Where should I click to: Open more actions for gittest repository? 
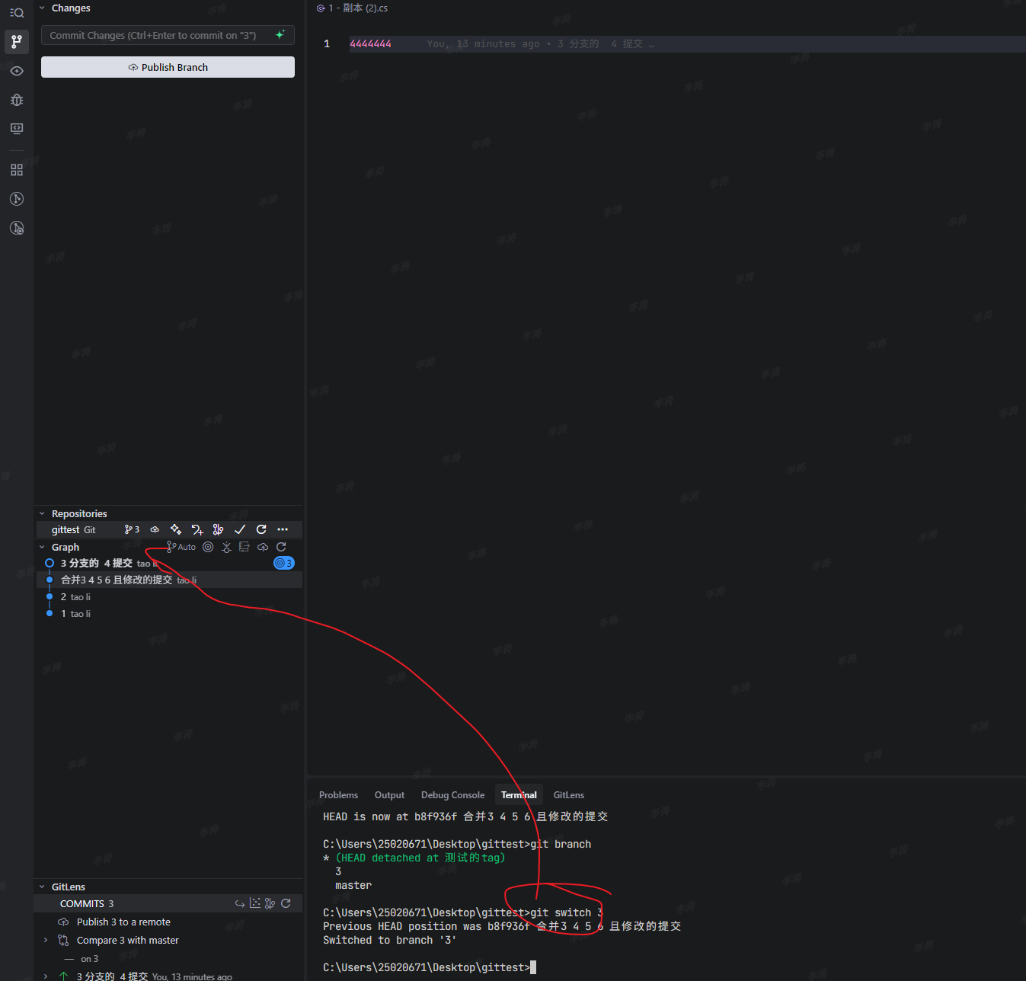pyautogui.click(x=283, y=529)
